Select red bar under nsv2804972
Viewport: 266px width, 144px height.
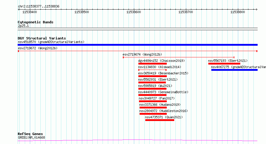(x=153, y=114)
